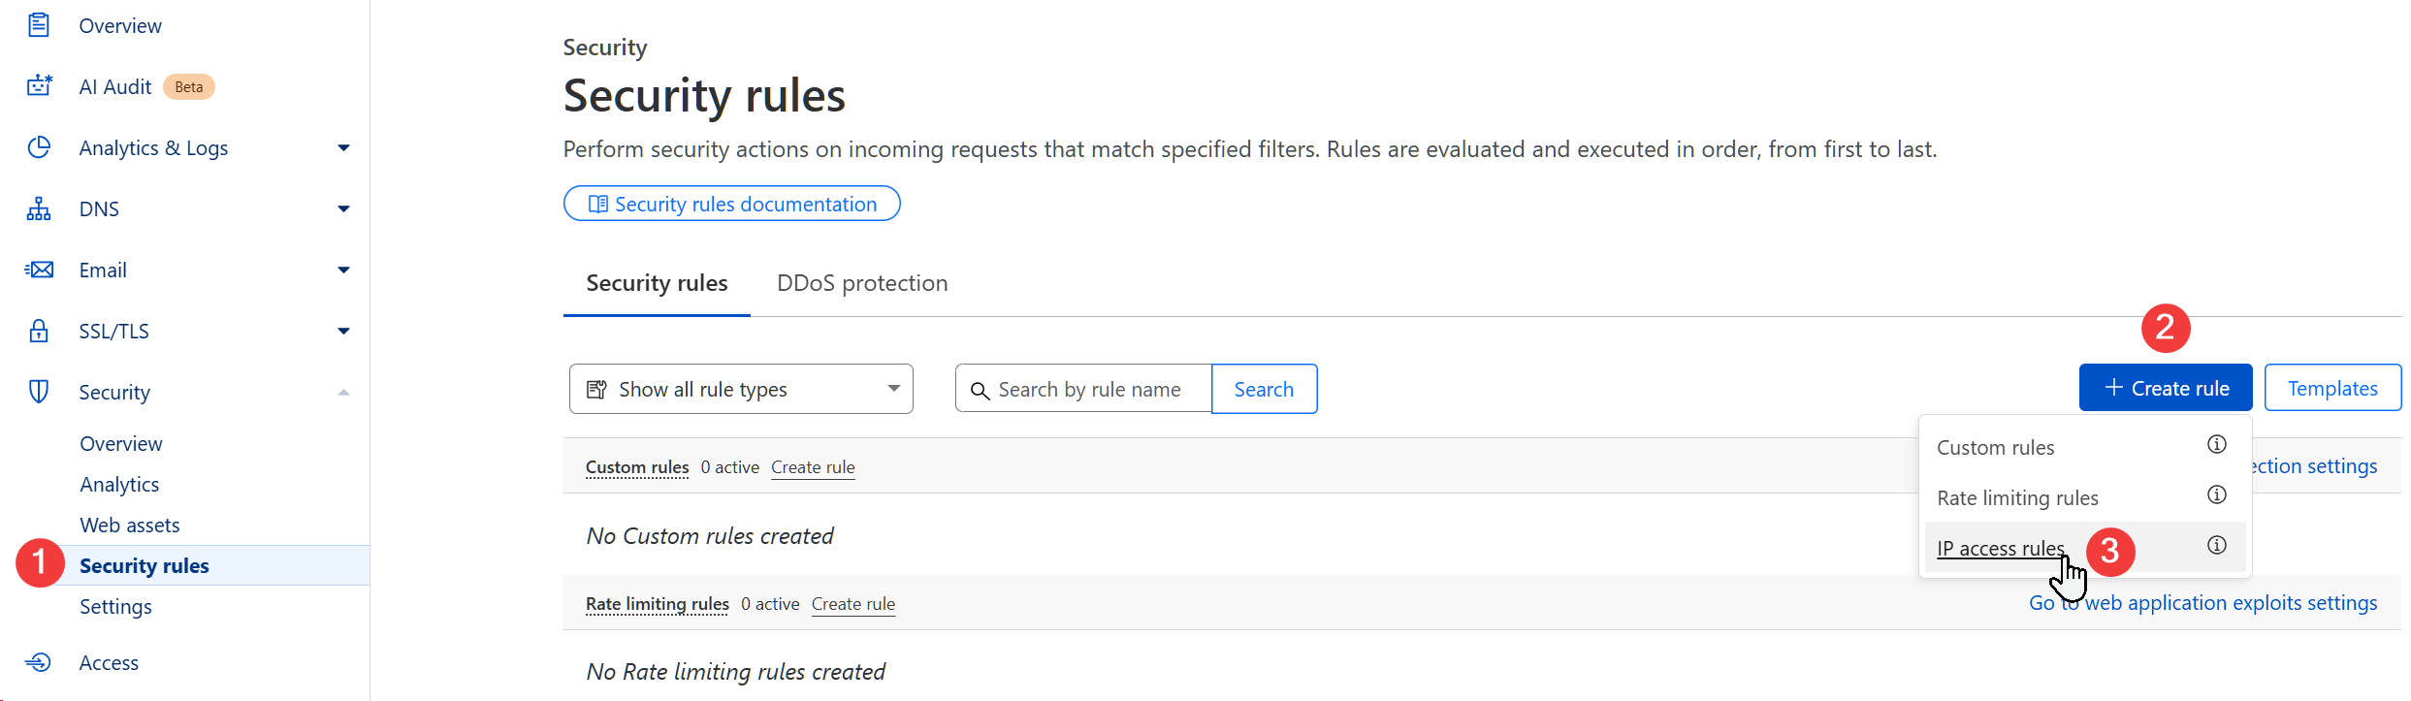2411x701 pixels.
Task: Expand the DNS menu arrow
Action: (x=343, y=209)
